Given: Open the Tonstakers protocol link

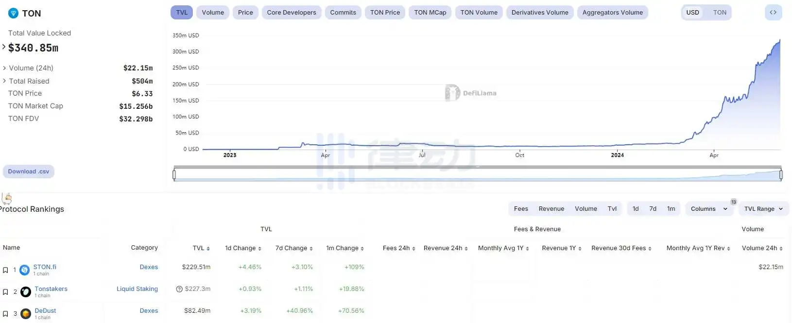Looking at the screenshot, I should click(x=51, y=289).
